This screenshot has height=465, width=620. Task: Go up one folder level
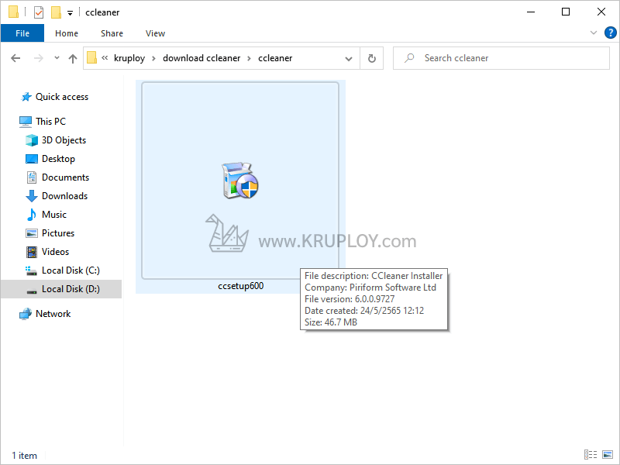(72, 59)
